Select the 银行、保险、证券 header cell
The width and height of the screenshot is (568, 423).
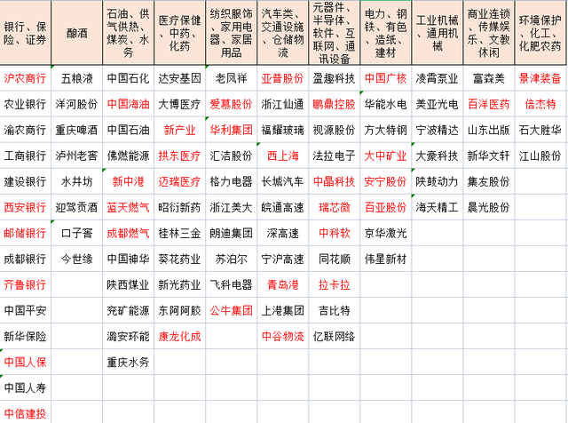26,33
